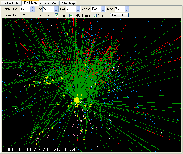Image resolution: width=183 pixels, height=154 pixels.
Task: Decrease Scale using the down arrow
Action: click(103, 10)
